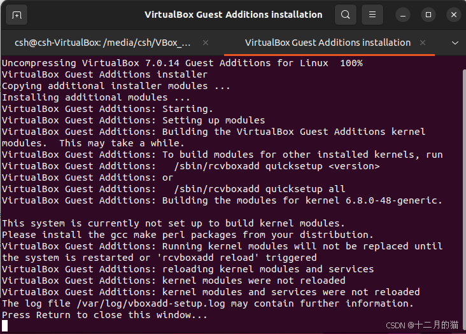Click '/var/log/vboxadd-setup.log' log path text
The image size is (466, 334).
151,303
